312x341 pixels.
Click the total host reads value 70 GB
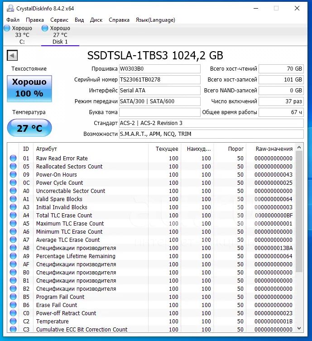pyautogui.click(x=281, y=69)
